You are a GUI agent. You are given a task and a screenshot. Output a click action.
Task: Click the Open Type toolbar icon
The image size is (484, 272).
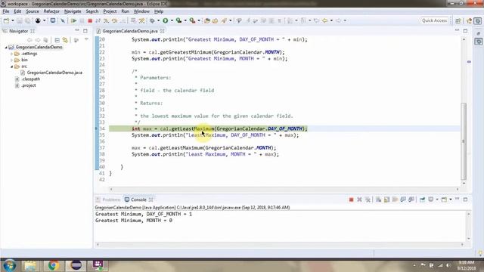click(x=207, y=20)
